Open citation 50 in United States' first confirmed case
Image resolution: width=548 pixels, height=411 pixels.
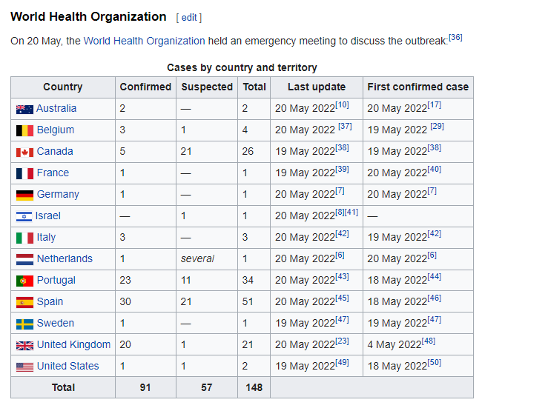(435, 363)
